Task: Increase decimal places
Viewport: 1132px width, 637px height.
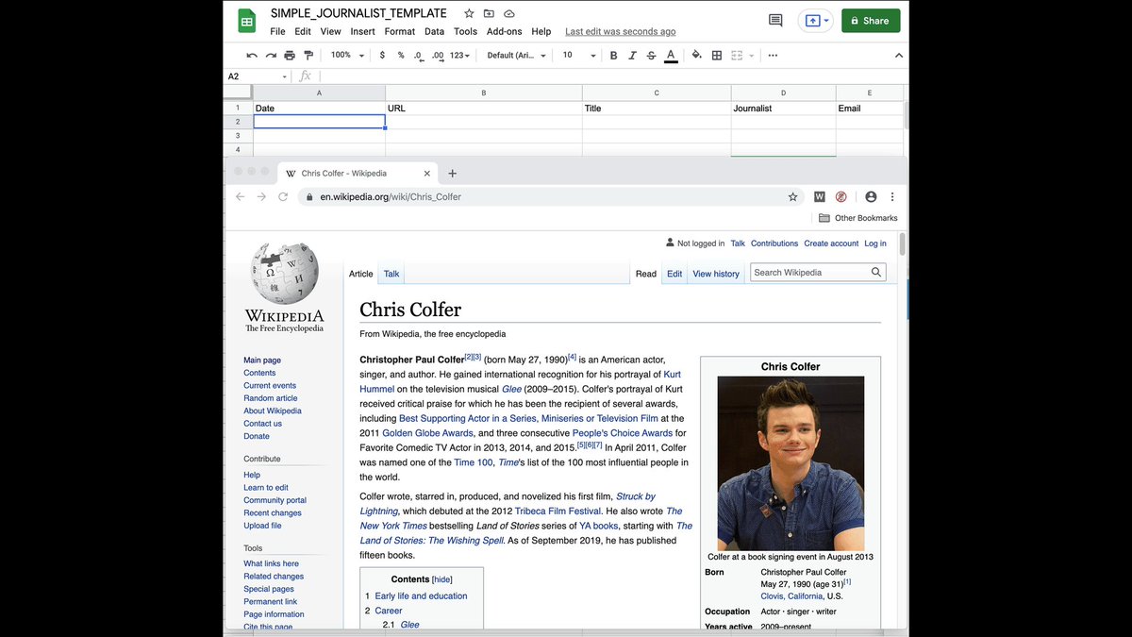Action: pyautogui.click(x=438, y=56)
